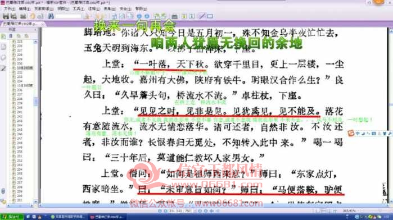Open the 表单 menu
Screen dimensions: 393x220
pos(110,8)
